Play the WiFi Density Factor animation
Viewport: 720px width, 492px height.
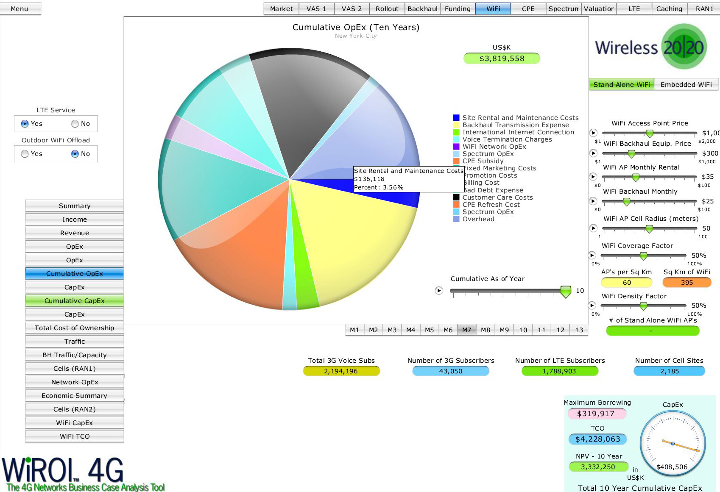coord(592,305)
